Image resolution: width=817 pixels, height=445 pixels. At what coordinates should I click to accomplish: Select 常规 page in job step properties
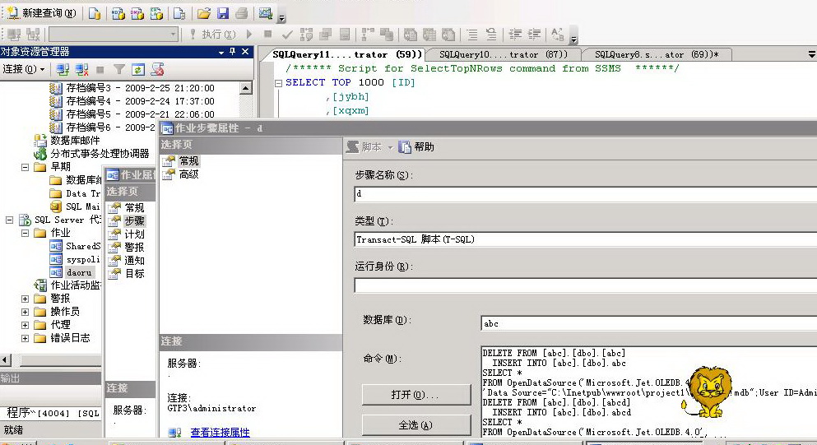point(188,161)
